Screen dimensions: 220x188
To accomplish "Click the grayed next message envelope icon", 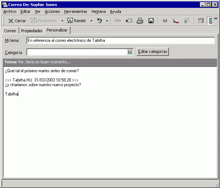I will pos(117,21).
